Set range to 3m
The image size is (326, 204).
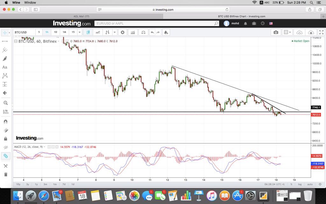[45, 184]
